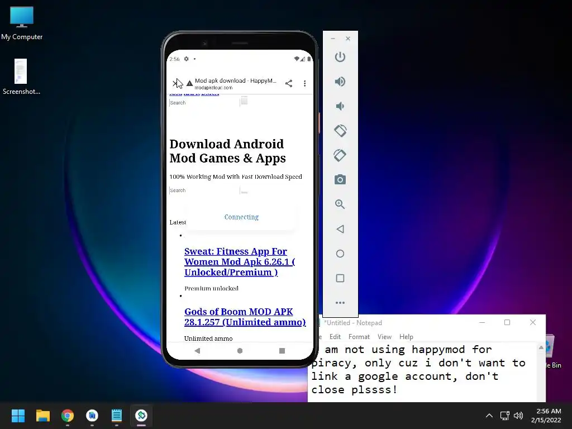The height and width of the screenshot is (429, 572).
Task: Click the search submit button beside top Search
Action: 245,101
